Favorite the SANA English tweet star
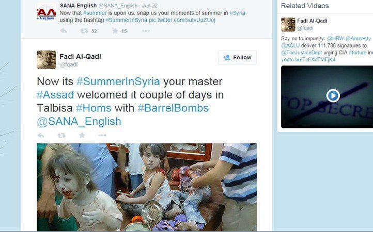Screen dimensions: 373x232 tap(115, 30)
